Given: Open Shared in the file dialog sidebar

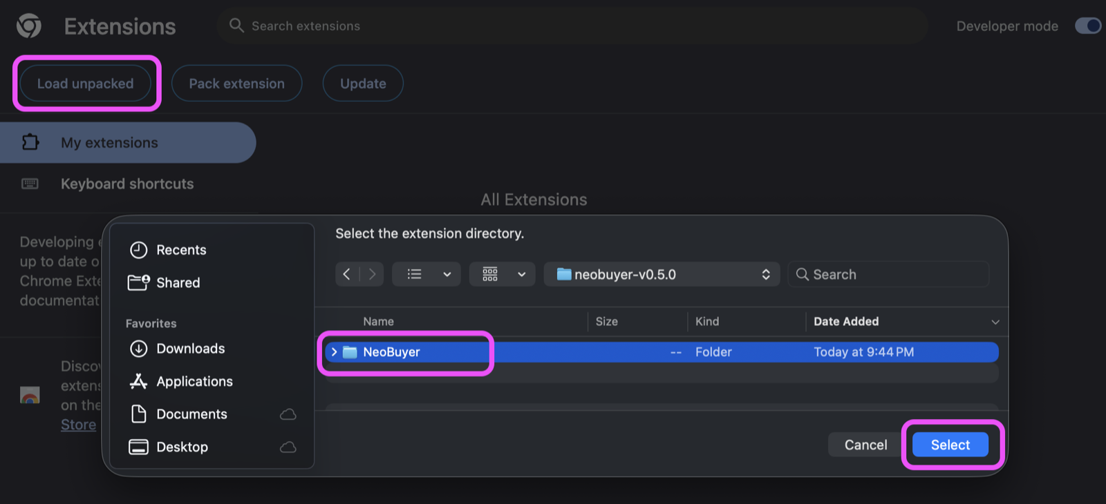Looking at the screenshot, I should tap(178, 282).
